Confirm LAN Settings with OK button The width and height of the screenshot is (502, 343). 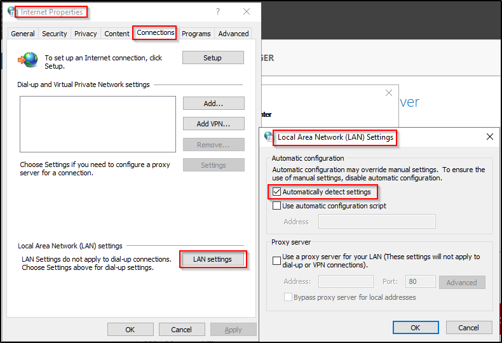click(416, 328)
